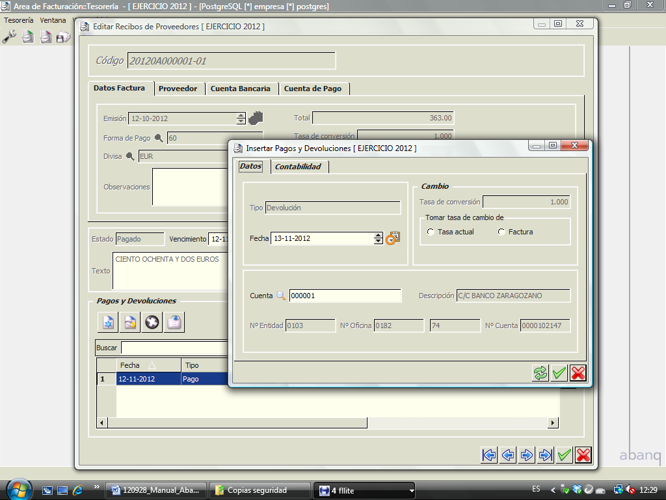Open the Cuenta Bancaria tab
The width and height of the screenshot is (666, 500).
[241, 89]
